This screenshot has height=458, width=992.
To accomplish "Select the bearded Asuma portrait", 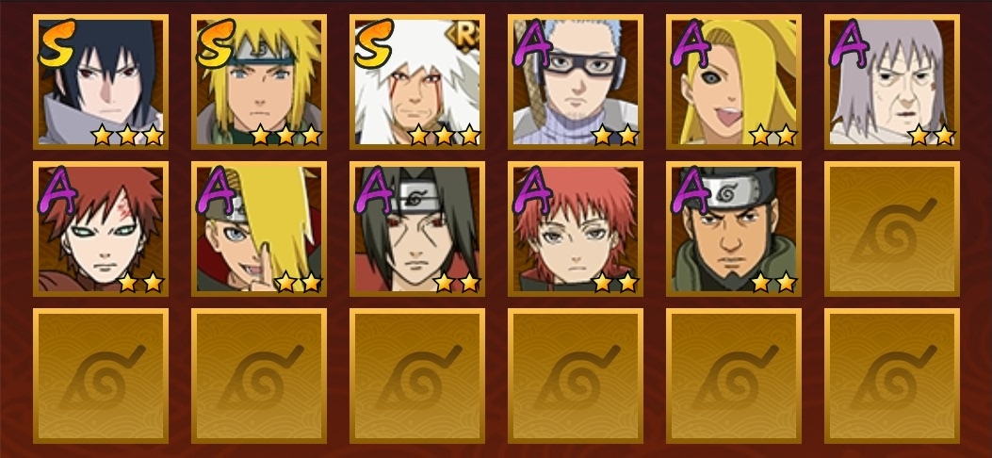I will pos(733,229).
